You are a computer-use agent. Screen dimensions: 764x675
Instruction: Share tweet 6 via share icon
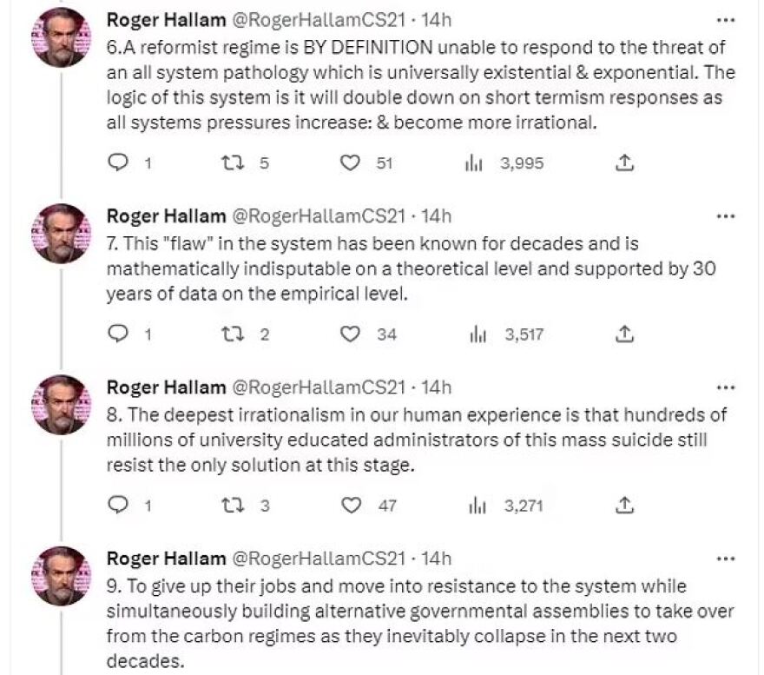pos(624,162)
